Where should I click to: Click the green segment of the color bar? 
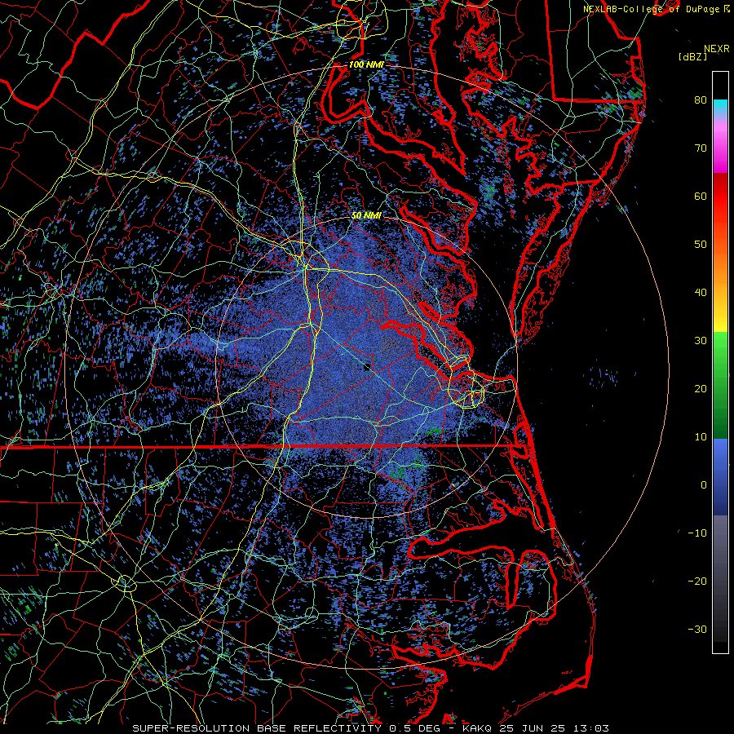(720, 385)
